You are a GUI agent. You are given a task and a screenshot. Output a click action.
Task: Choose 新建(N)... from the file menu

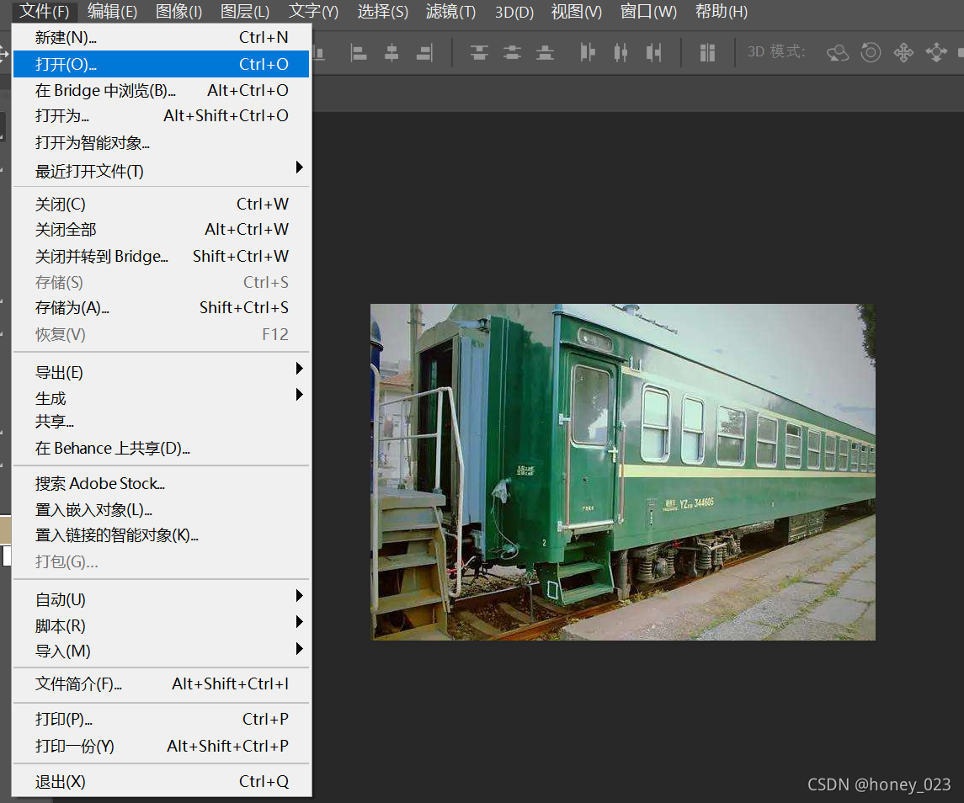[x=161, y=38]
